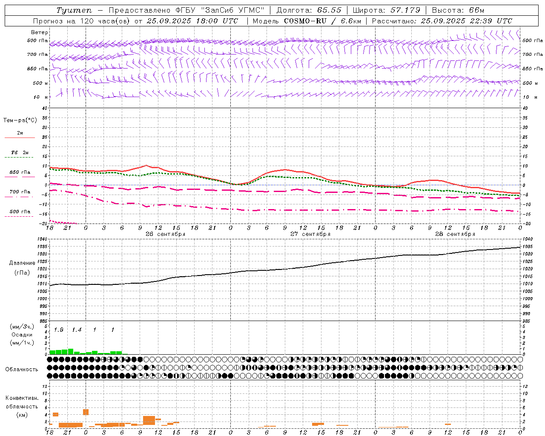Click the '(км)' convective height unit label

click(22, 415)
